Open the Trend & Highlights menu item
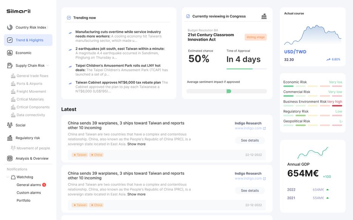Screen dimensions: 353x220 click(28, 40)
